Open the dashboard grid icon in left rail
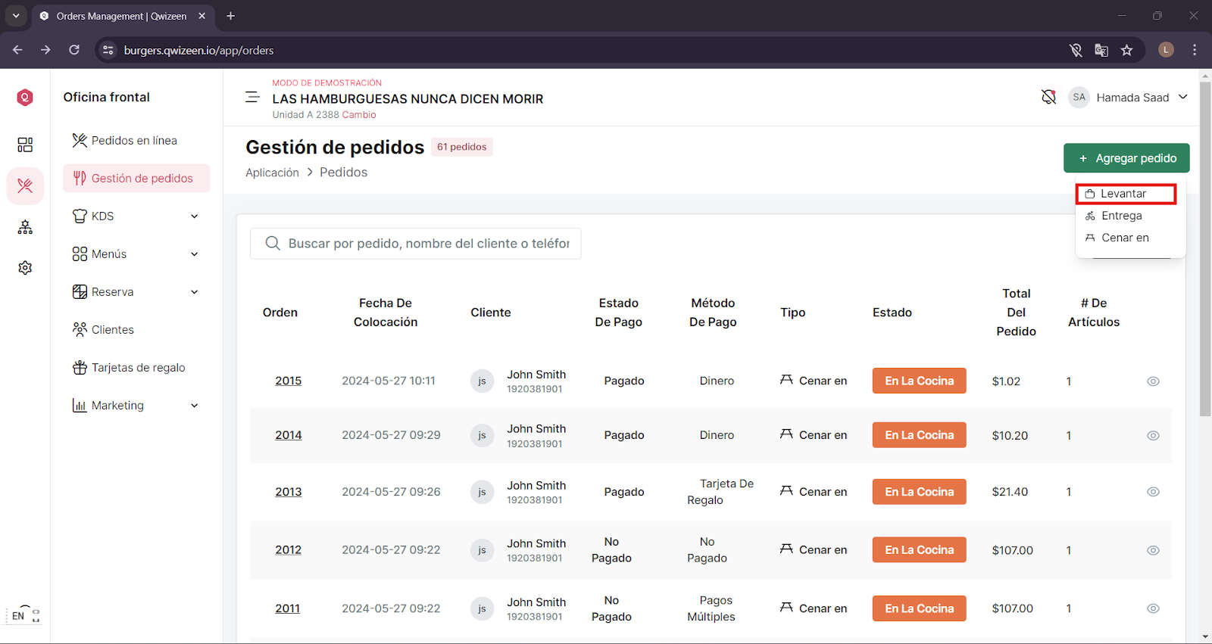1212x644 pixels. coord(25,145)
